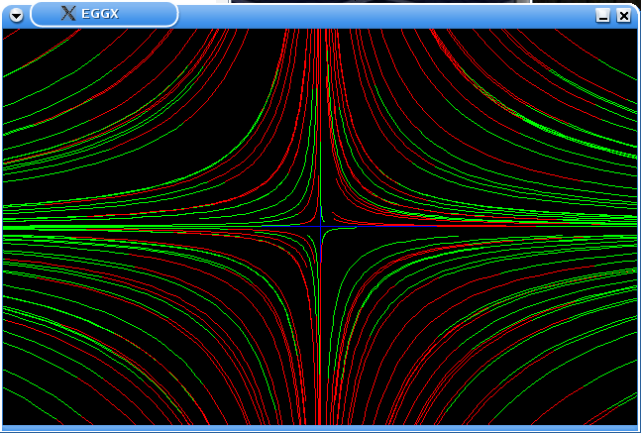Click the X11 logo icon in title tab
Viewport: 641px width, 433px height.
point(68,14)
